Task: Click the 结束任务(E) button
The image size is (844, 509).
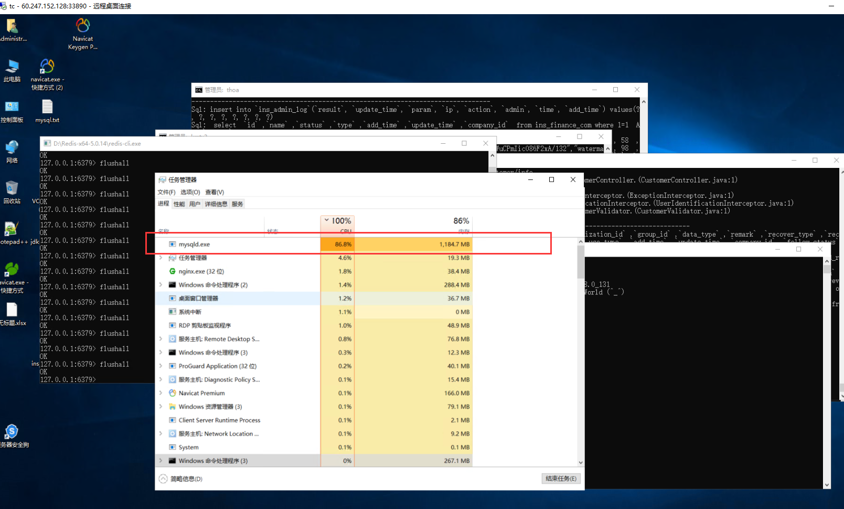Action: point(560,479)
